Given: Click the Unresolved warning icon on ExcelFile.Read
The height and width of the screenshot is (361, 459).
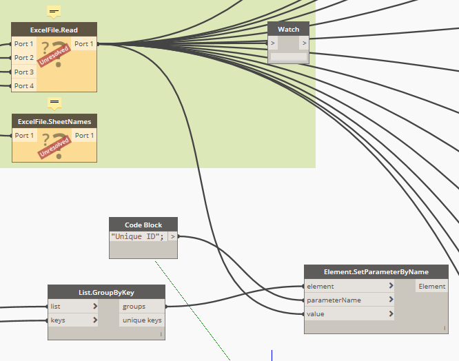Looking at the screenshot, I should (54, 54).
